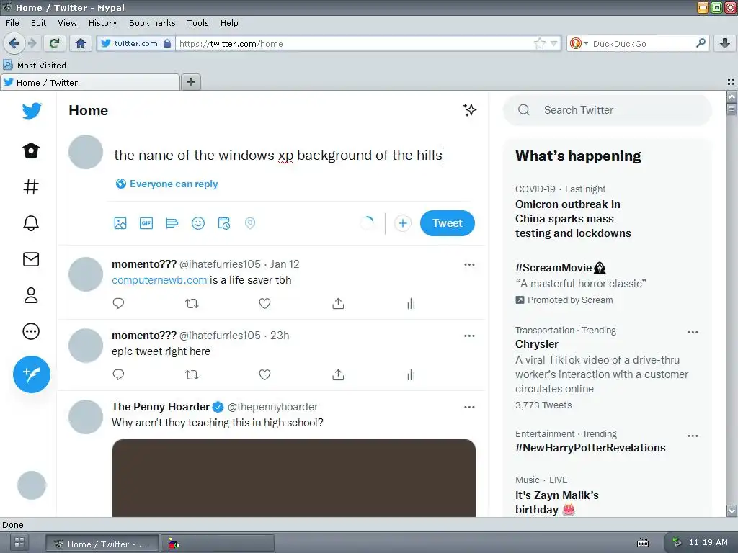738x553 pixels.
Task: Expand the URL bar history dropdown
Action: [554, 44]
